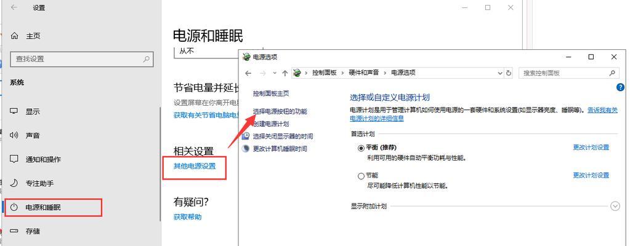Screen dimensions: 630x246
Task: Select the 节能 power plan
Action: (361, 176)
